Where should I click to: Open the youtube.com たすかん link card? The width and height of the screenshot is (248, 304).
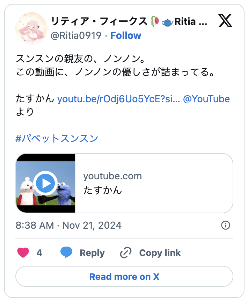(124, 183)
